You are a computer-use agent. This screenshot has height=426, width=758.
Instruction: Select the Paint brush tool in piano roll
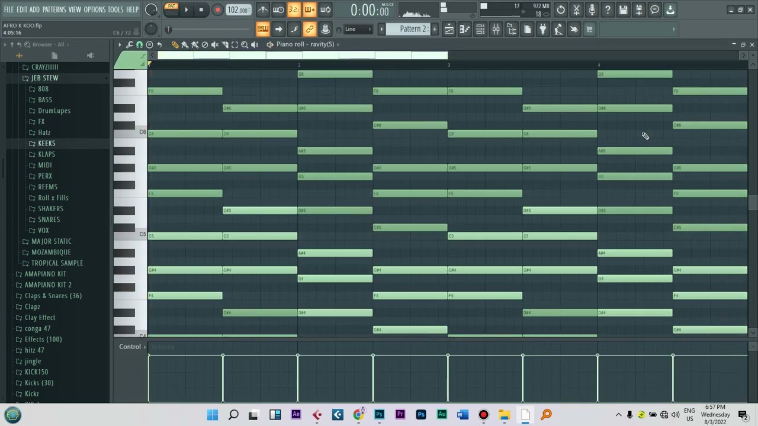point(185,44)
